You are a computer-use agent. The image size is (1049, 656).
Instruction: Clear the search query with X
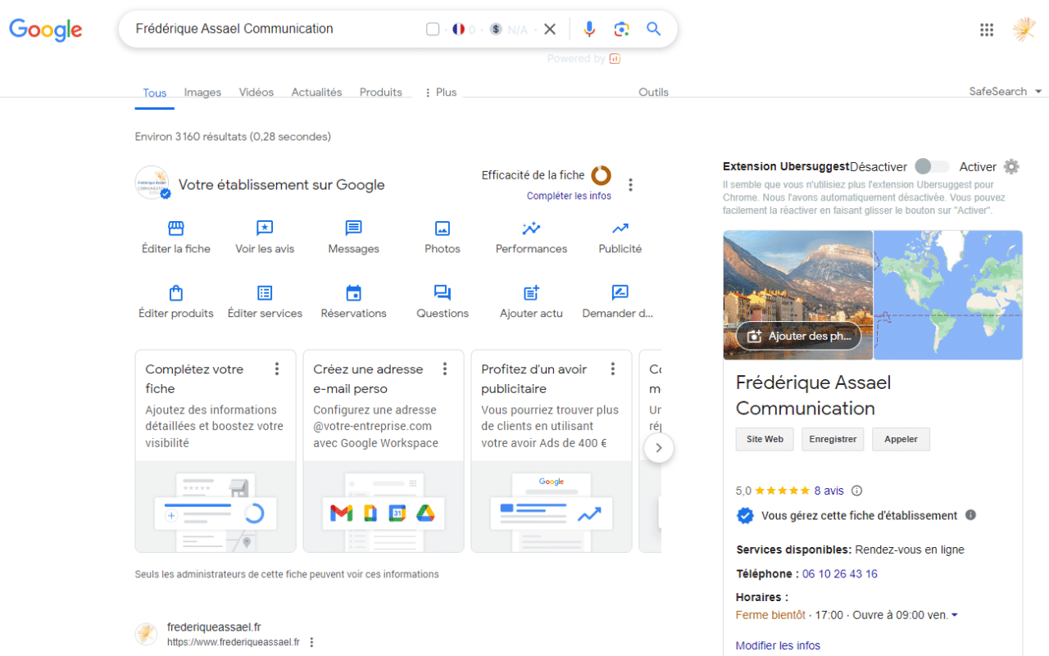[x=550, y=29]
